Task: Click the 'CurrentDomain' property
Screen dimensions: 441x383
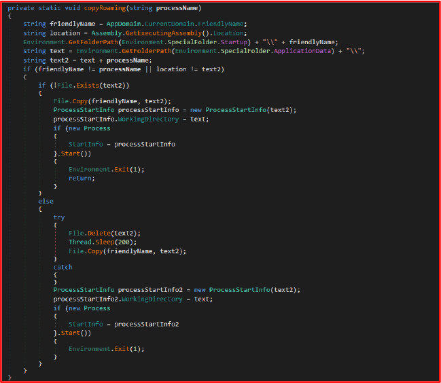Action: (x=169, y=24)
